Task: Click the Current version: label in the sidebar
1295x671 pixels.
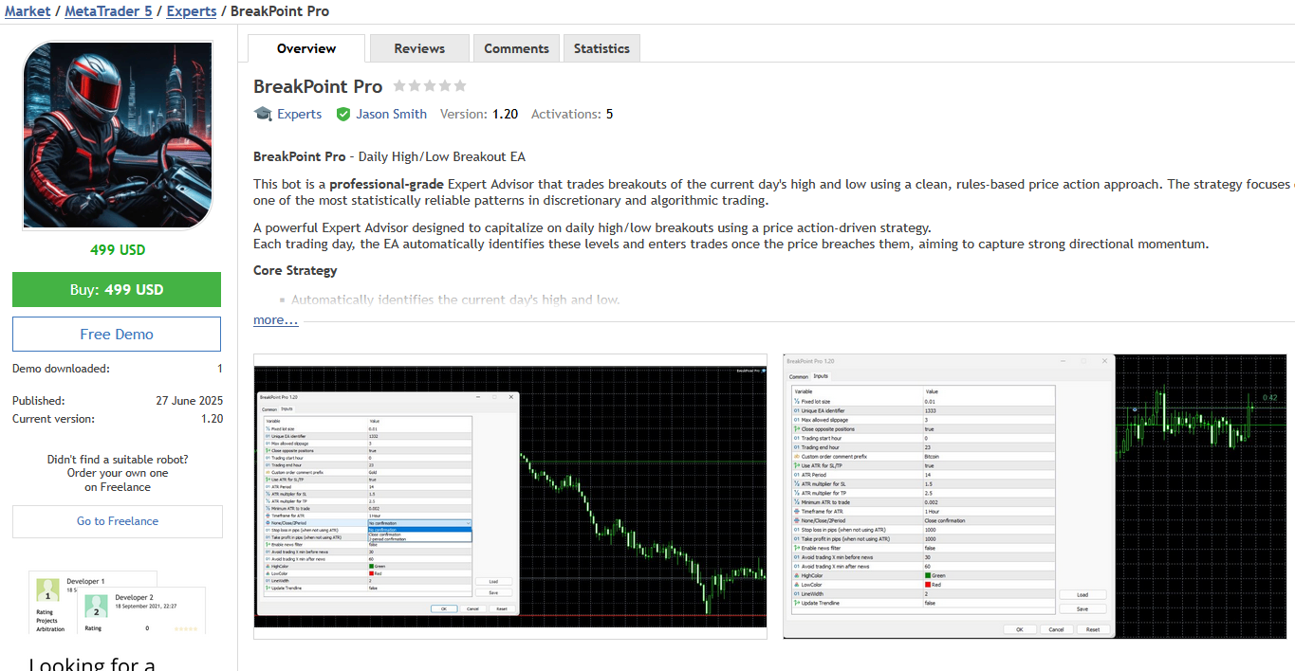Action: click(x=53, y=419)
